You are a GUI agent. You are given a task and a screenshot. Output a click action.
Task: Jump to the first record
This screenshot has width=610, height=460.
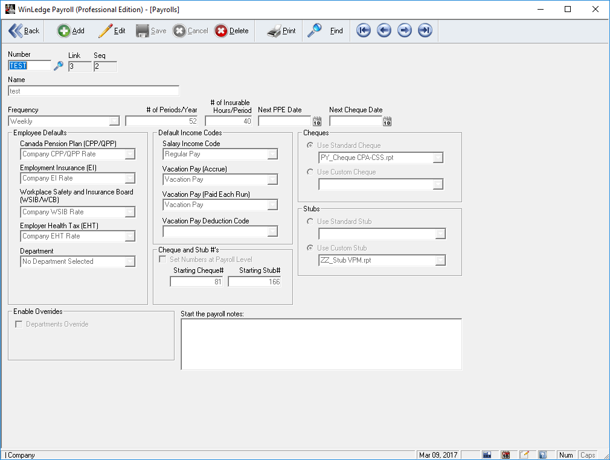click(x=363, y=31)
